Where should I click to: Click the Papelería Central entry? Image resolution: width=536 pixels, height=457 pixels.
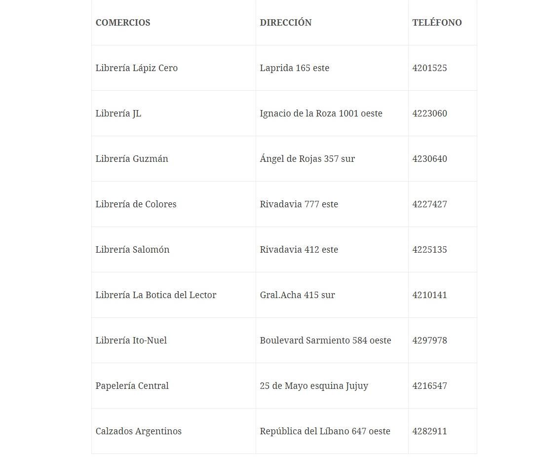coord(132,386)
